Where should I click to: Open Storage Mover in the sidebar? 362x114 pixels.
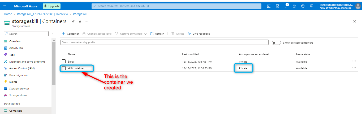coord(18,96)
